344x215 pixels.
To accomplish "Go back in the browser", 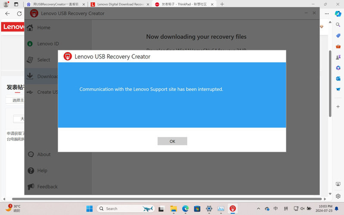I will [7, 14].
